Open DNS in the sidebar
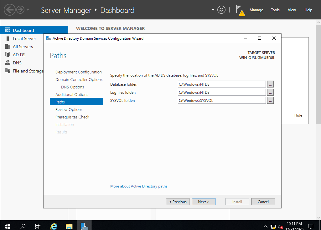The height and width of the screenshot is (230, 321). 17,63
